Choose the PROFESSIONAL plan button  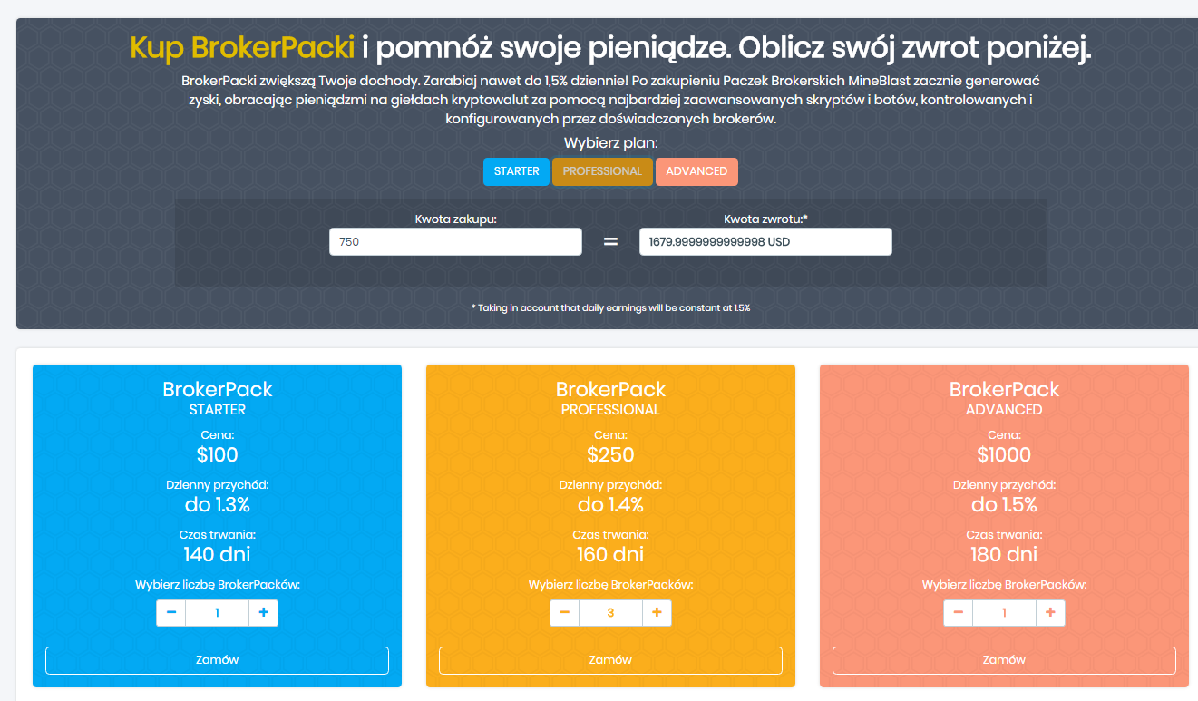point(602,171)
